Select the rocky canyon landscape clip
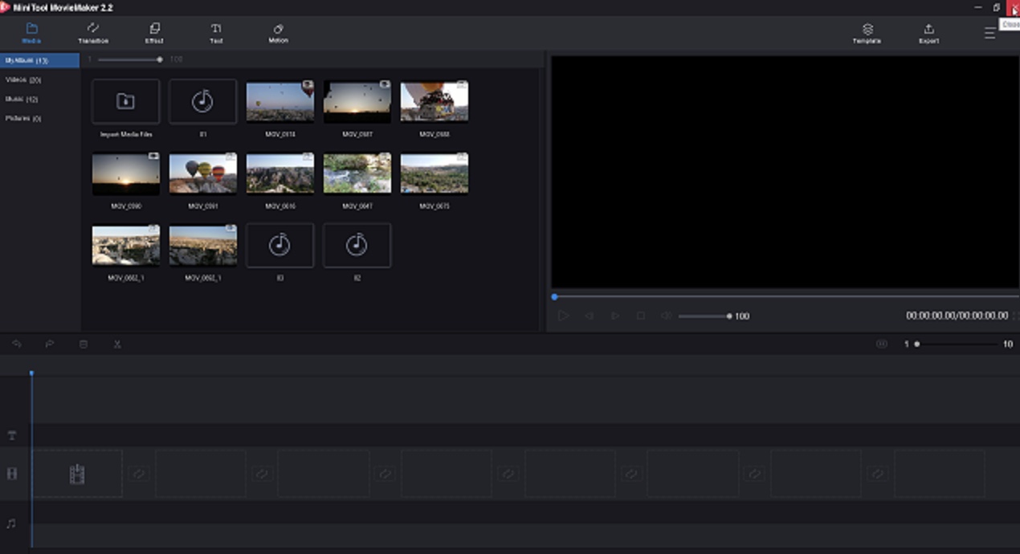The height and width of the screenshot is (554, 1020). point(280,173)
